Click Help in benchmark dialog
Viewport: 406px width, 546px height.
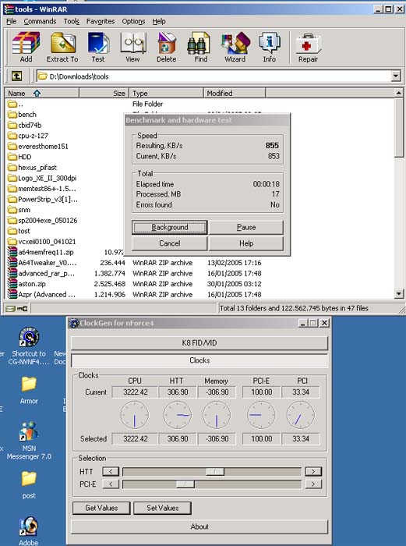(x=246, y=243)
